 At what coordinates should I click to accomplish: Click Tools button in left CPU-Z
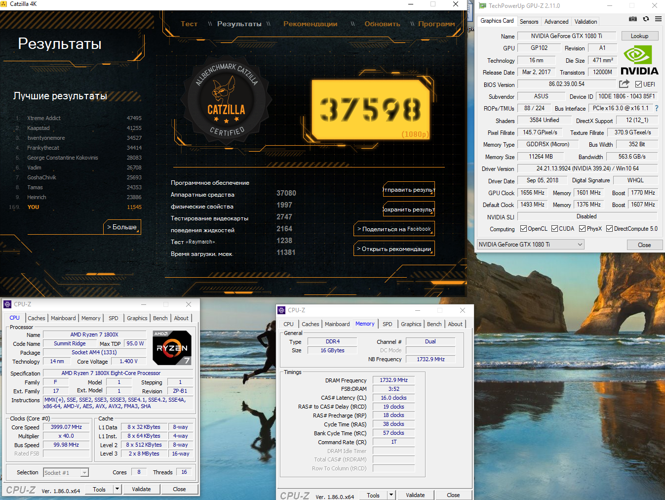point(99,489)
